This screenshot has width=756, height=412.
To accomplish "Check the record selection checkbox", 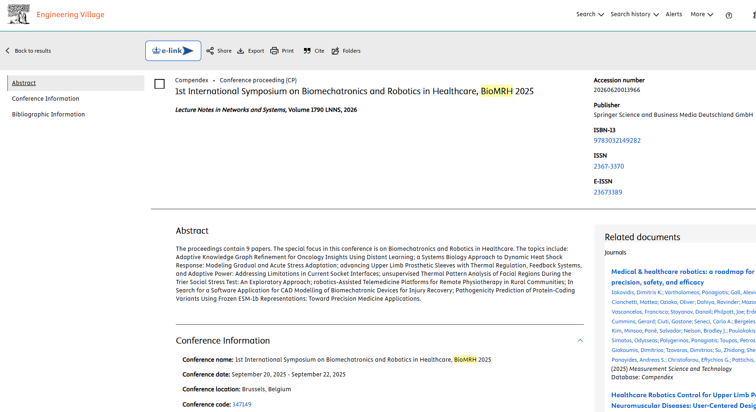I will [160, 84].
